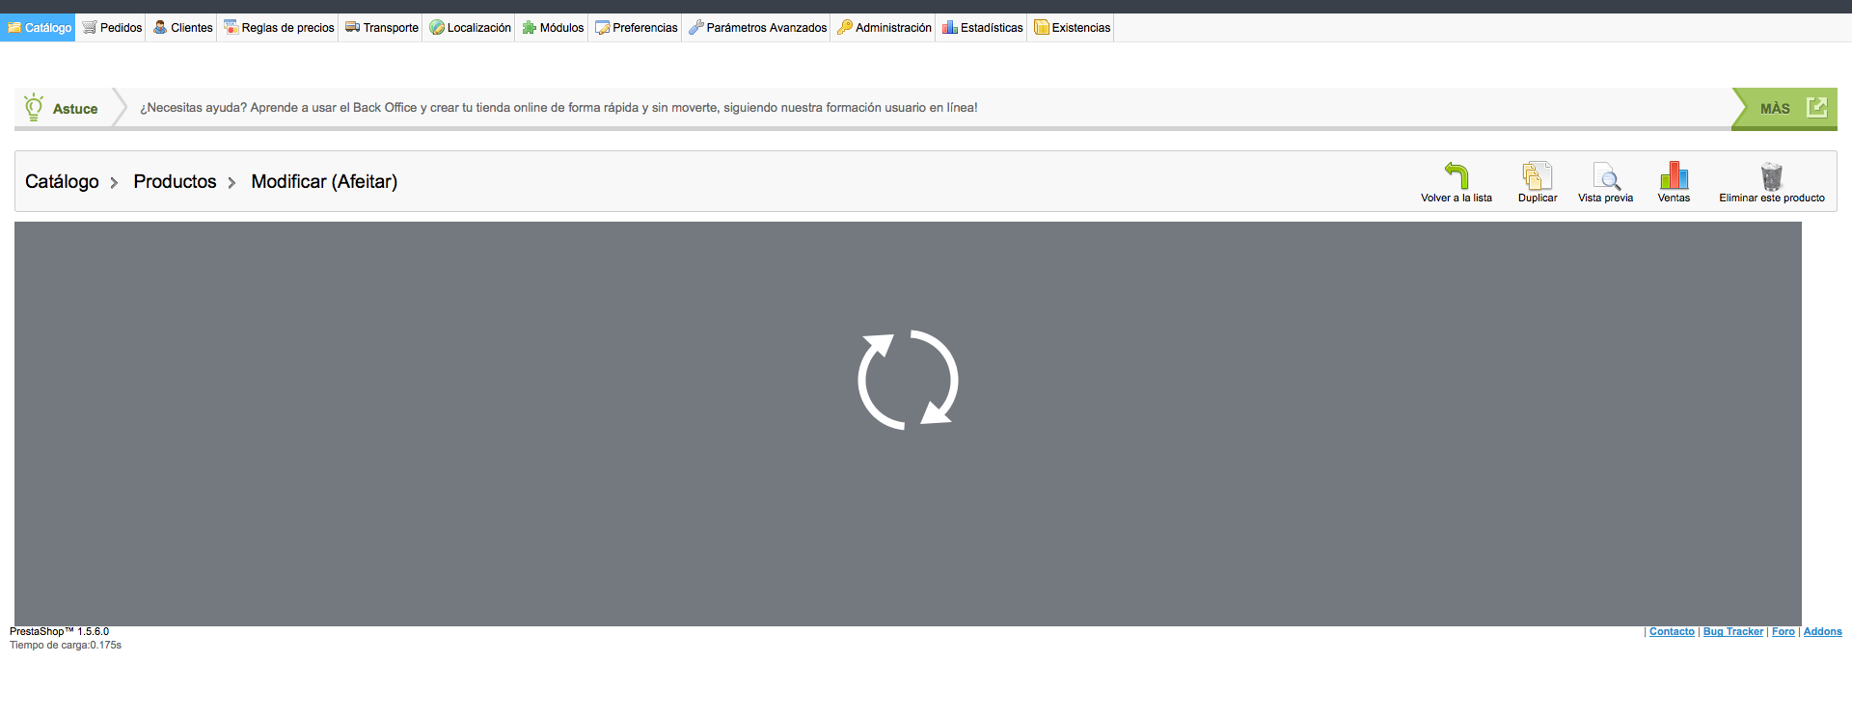
Task: Click the 'Tiempo de carga:0.175s' text
Action: pos(66,646)
